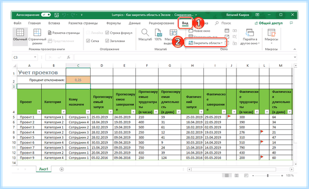Open the Прогнозируемый запуск filter dropdown
The height and width of the screenshot is (189, 309).
[x=111, y=112]
